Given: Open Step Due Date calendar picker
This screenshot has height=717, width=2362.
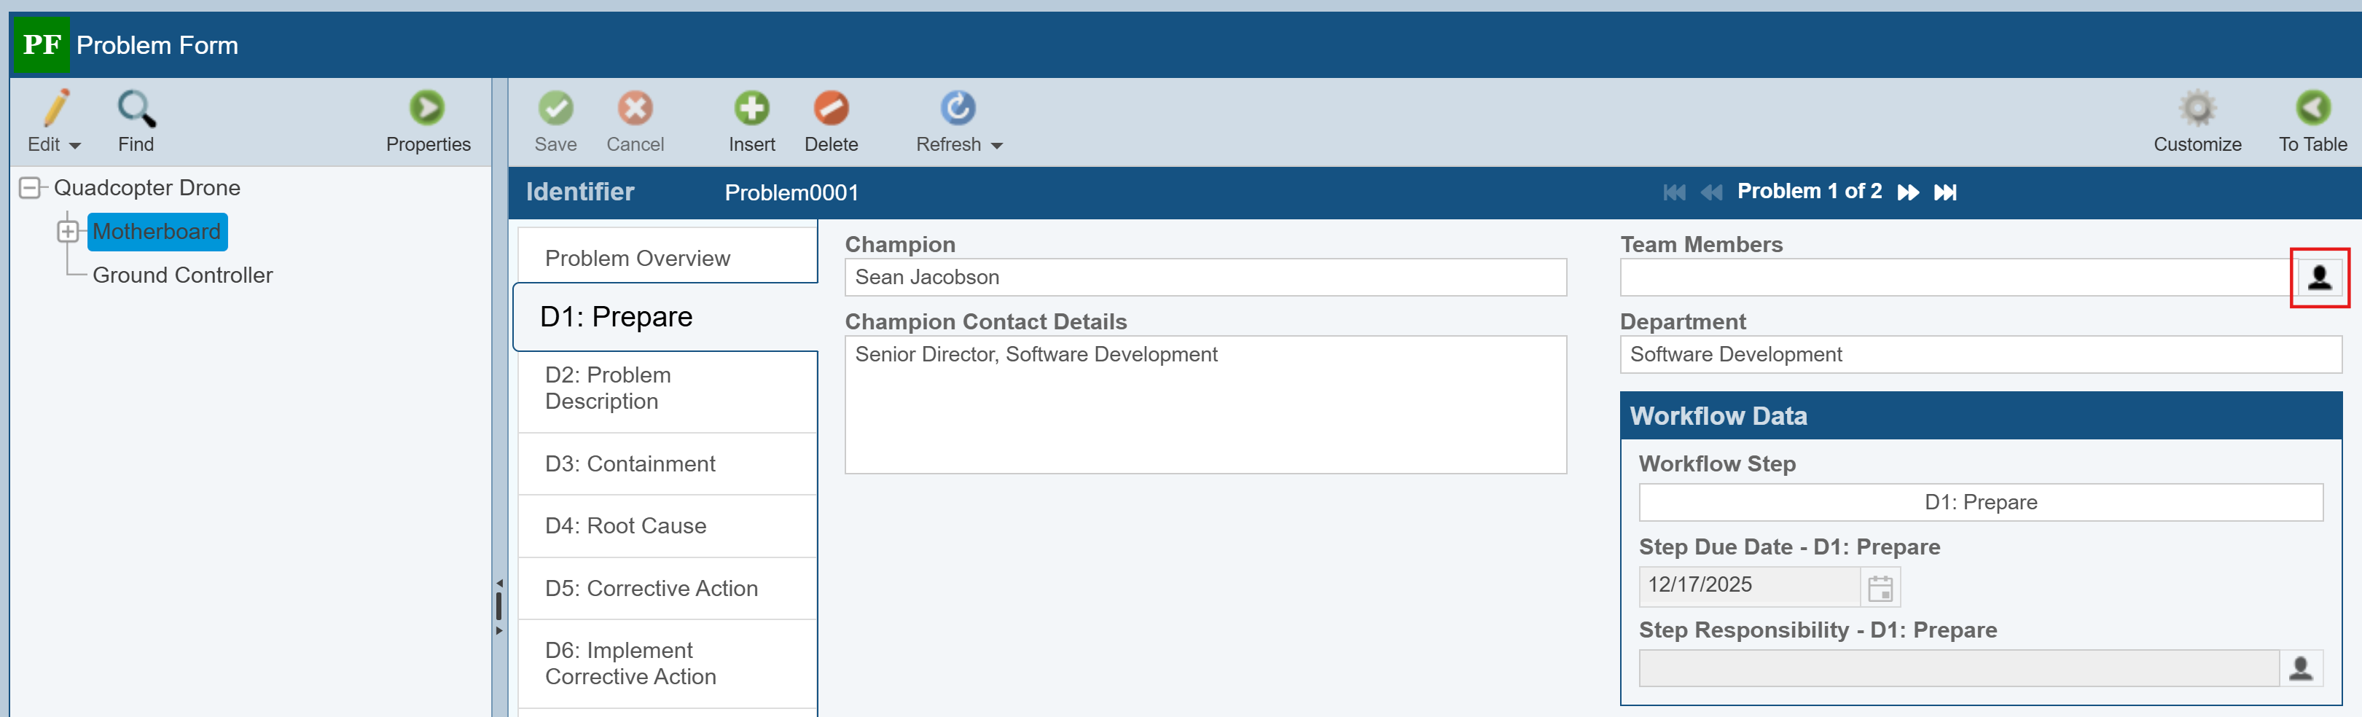Looking at the screenshot, I should coord(1880,588).
